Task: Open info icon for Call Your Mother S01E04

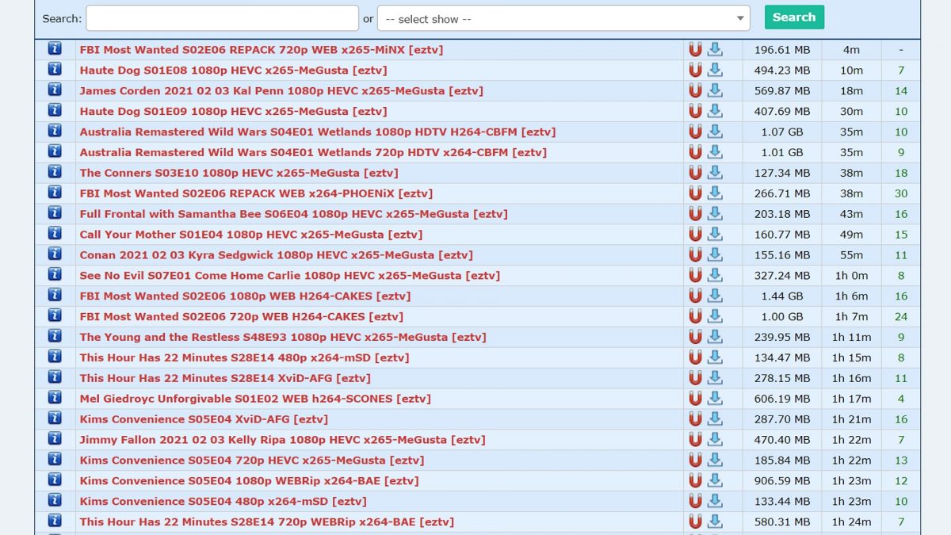Action: coord(55,234)
